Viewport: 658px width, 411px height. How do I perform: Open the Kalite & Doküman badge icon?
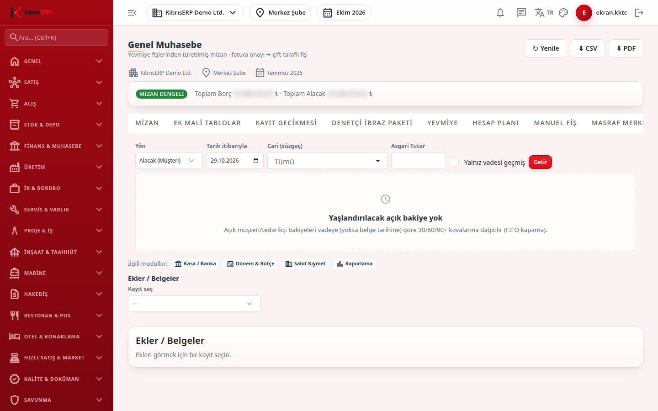click(x=15, y=379)
